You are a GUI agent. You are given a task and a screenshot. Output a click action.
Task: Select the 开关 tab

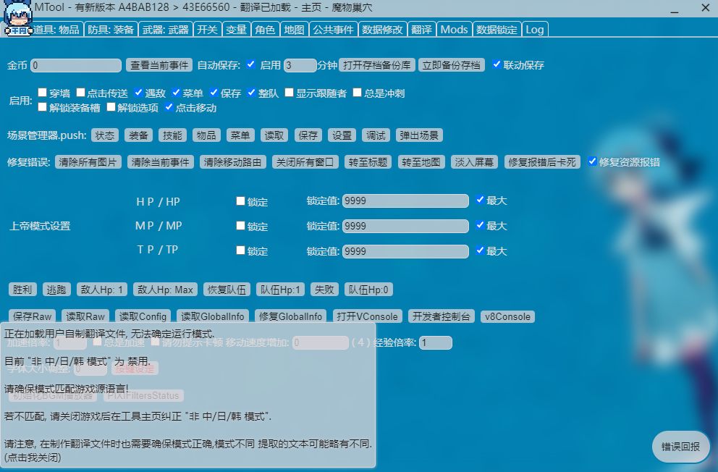(x=207, y=29)
